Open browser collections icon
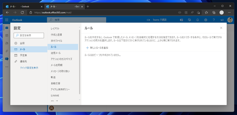Image resolution: width=237 pixels, height=115 pixels. 214,12
